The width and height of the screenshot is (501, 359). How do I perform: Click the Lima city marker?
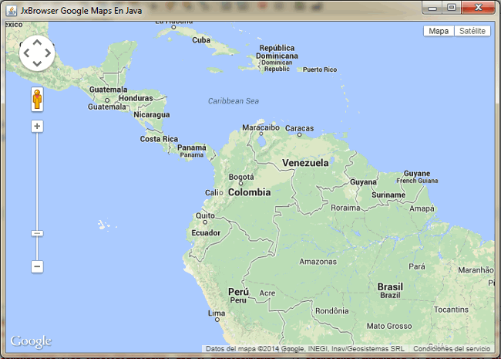[x=217, y=320]
